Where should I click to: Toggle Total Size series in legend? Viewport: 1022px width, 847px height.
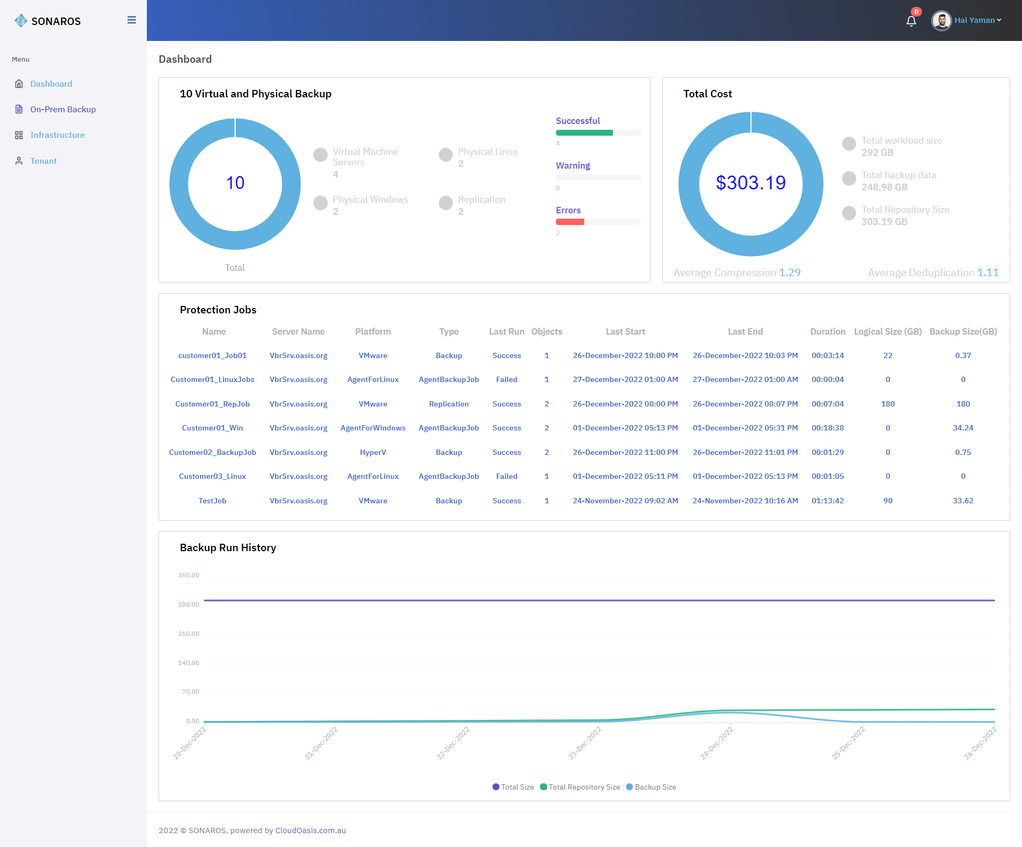(513, 787)
